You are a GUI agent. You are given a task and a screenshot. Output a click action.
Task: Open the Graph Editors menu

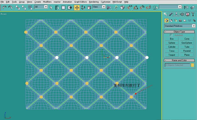[x=80, y=2]
